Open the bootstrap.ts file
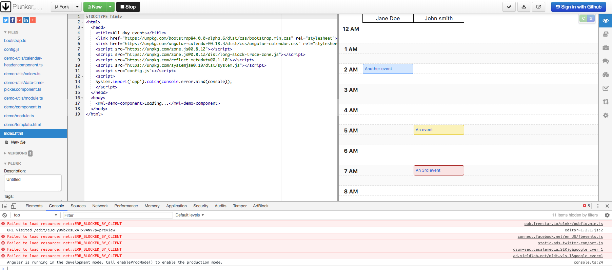Screen dimensions: 612x270 click(x=15, y=41)
